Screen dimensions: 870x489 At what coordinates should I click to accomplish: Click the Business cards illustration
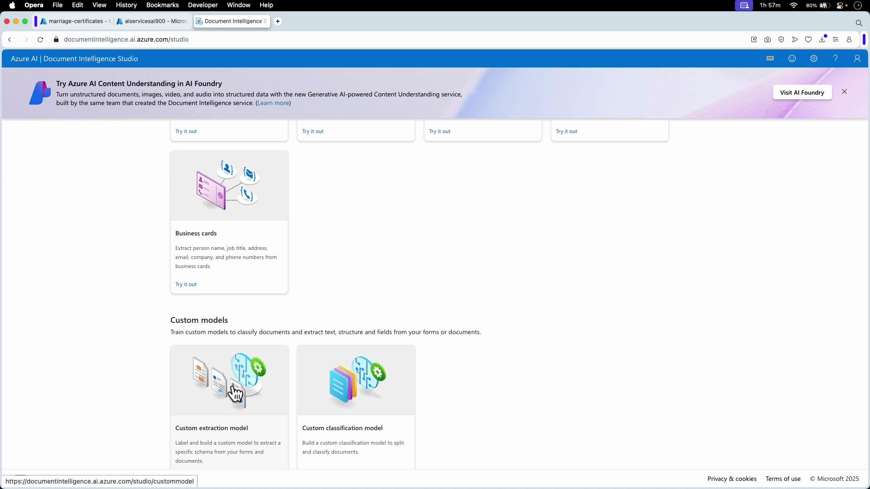click(229, 186)
